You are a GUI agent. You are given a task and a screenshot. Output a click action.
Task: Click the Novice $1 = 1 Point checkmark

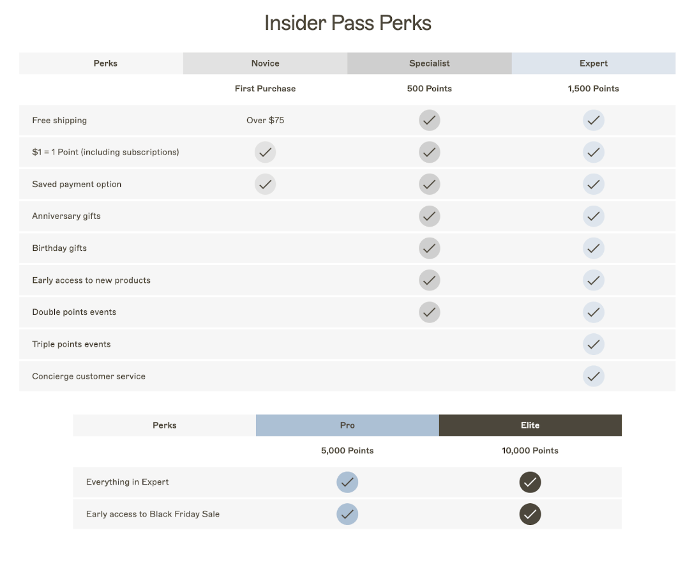point(265,152)
